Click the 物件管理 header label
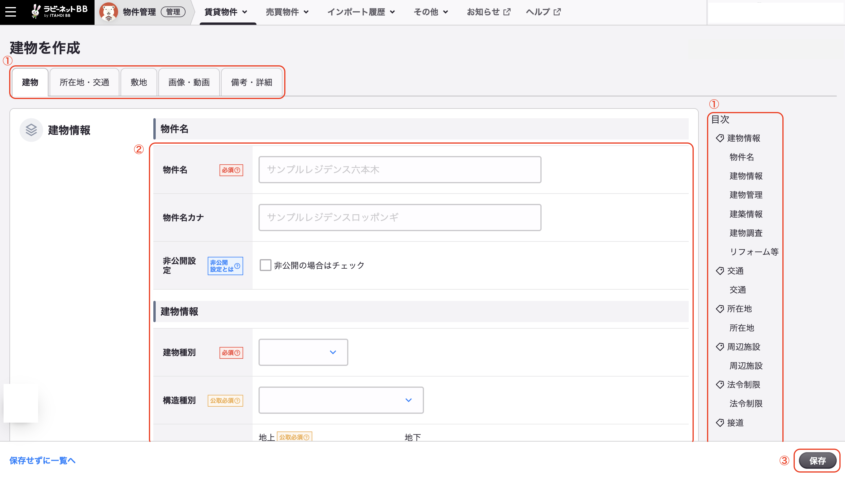 click(x=139, y=12)
